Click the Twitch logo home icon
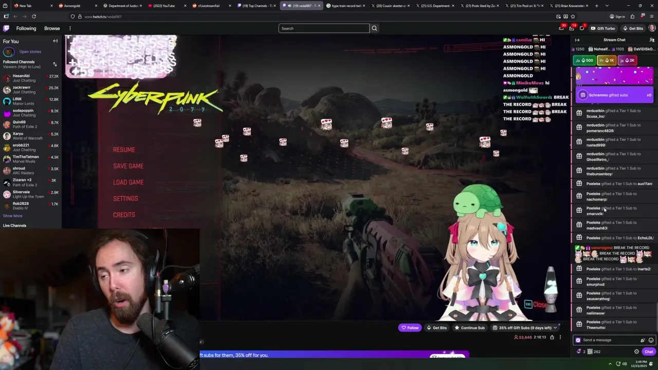This screenshot has width=658, height=370. click(x=6, y=28)
